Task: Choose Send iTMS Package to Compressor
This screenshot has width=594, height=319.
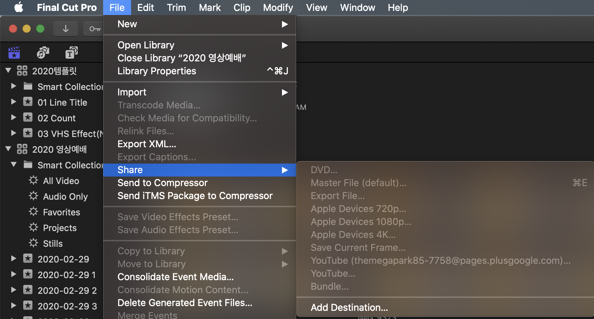Action: click(x=200, y=196)
